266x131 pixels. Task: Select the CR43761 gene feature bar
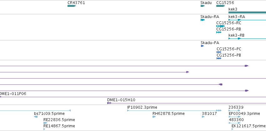(x=72, y=6)
